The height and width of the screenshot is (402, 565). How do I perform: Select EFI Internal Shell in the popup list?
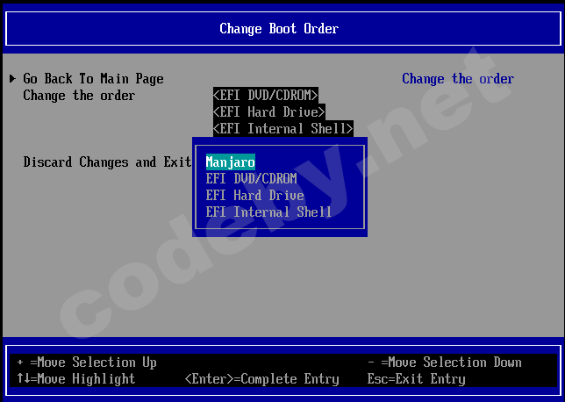(268, 212)
